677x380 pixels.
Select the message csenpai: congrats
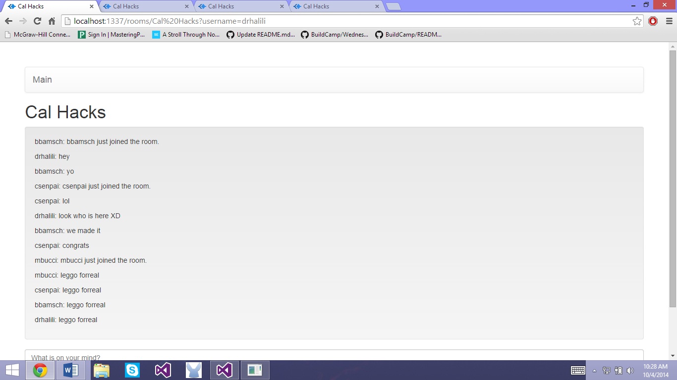[x=62, y=245]
